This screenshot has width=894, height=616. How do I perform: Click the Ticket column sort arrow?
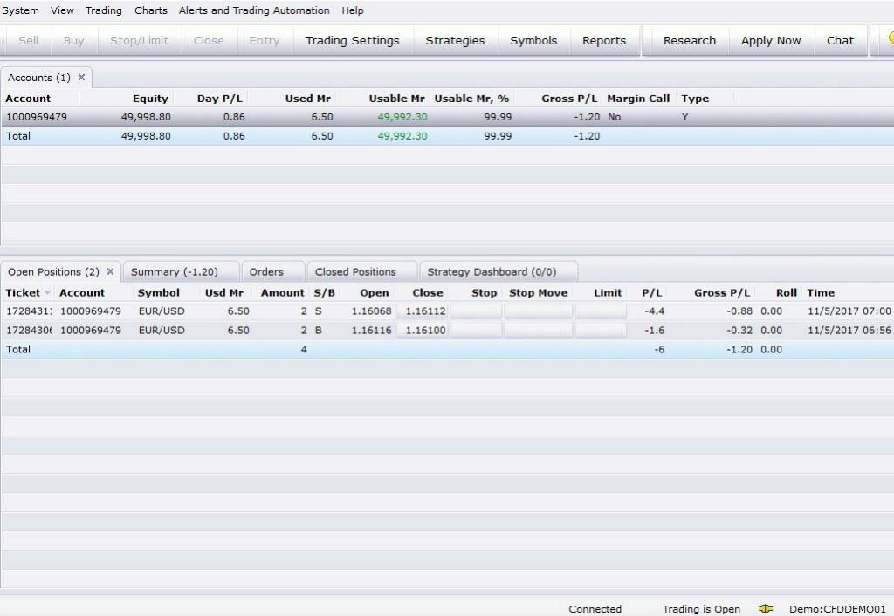47,293
